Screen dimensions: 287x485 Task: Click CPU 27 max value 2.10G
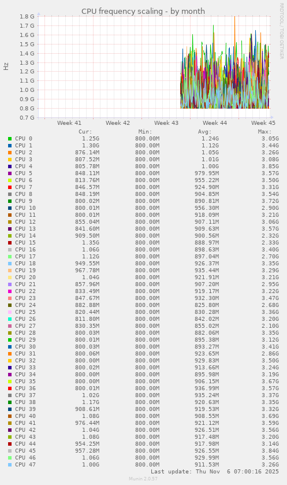coord(270,325)
